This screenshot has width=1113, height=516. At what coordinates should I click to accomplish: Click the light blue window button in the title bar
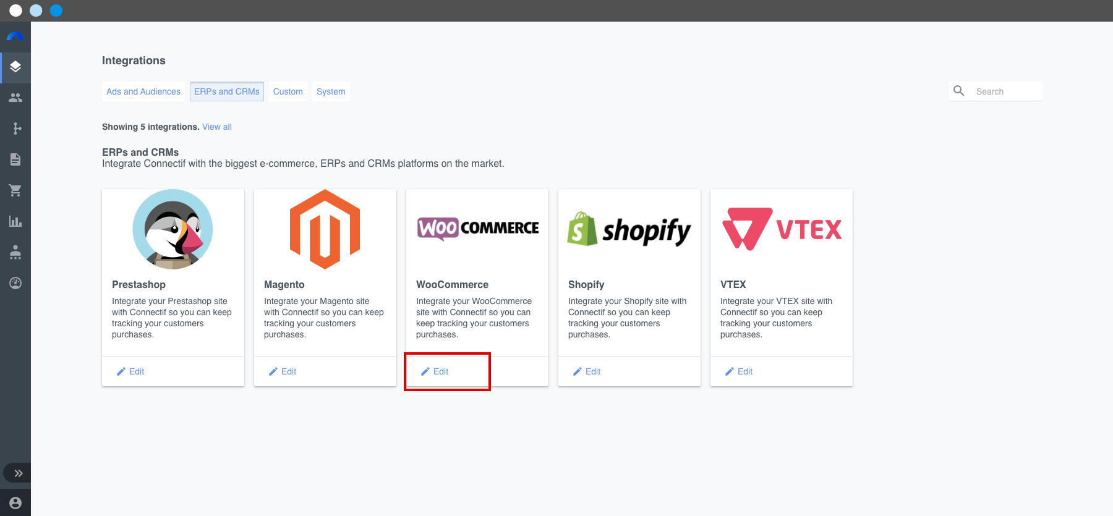pos(36,11)
